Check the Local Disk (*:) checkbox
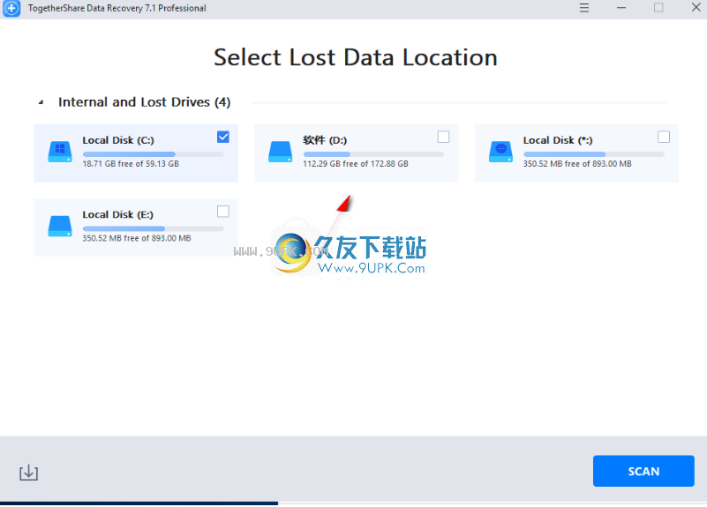 pyautogui.click(x=663, y=137)
